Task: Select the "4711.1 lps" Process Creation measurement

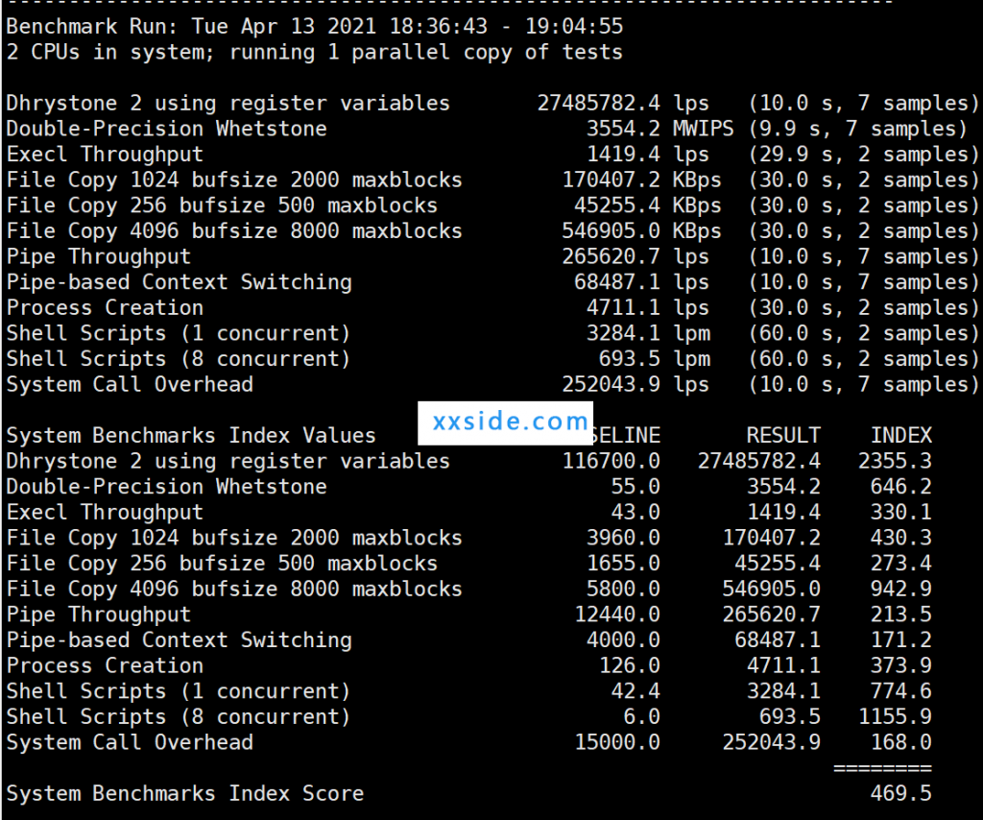Action: click(648, 308)
